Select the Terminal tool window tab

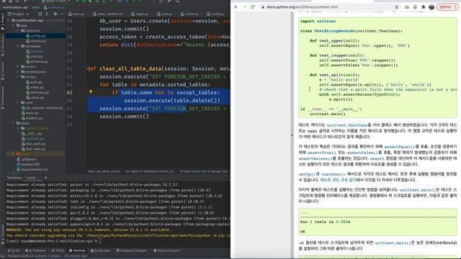[x=77, y=250]
